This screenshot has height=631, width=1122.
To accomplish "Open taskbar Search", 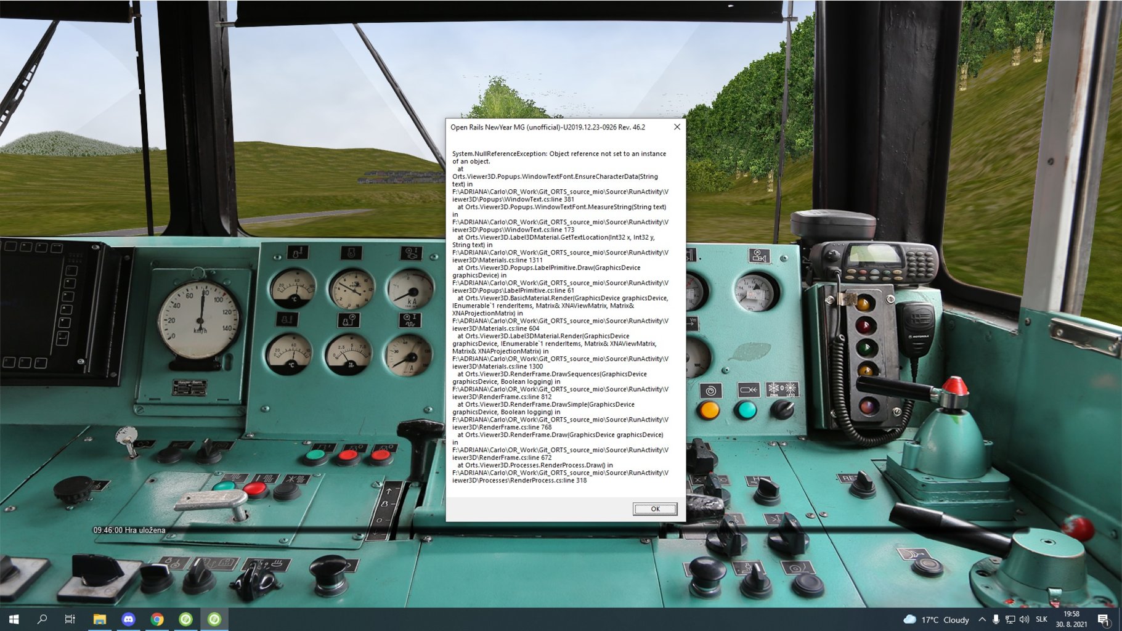I will 42,619.
